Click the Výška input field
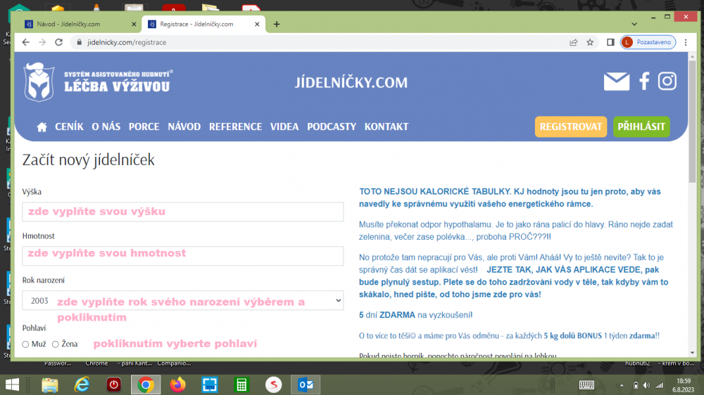 click(183, 212)
